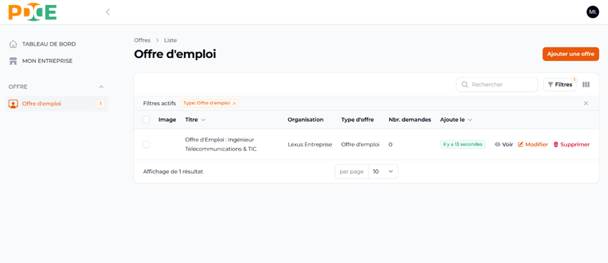Click the Mon Entreprise store icon
608x263 pixels.
pyautogui.click(x=13, y=61)
